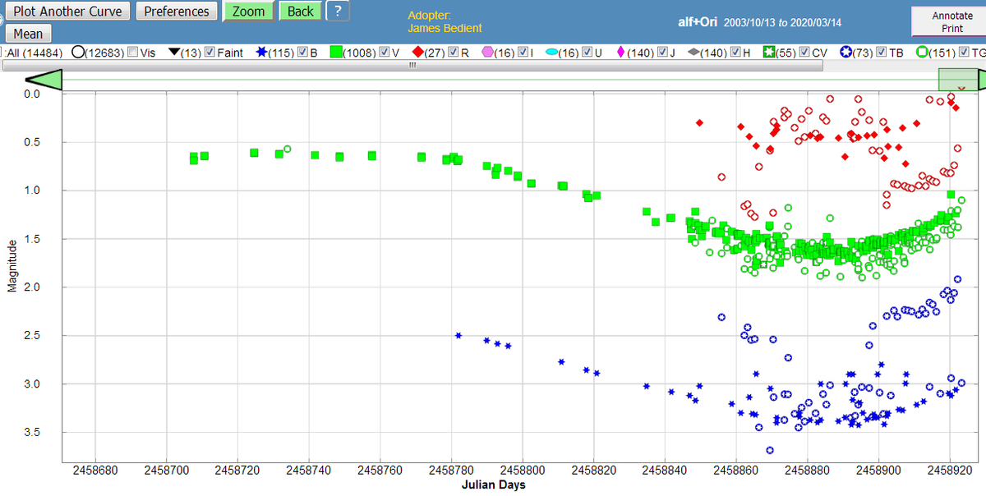Image resolution: width=986 pixels, height=496 pixels.
Task: Open the Preferences dialog
Action: pyautogui.click(x=177, y=11)
